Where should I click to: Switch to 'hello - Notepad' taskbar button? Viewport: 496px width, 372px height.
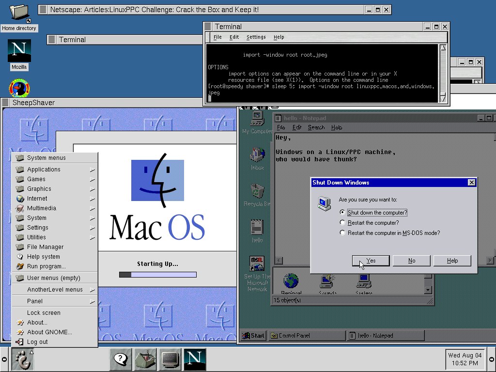pyautogui.click(x=385, y=336)
